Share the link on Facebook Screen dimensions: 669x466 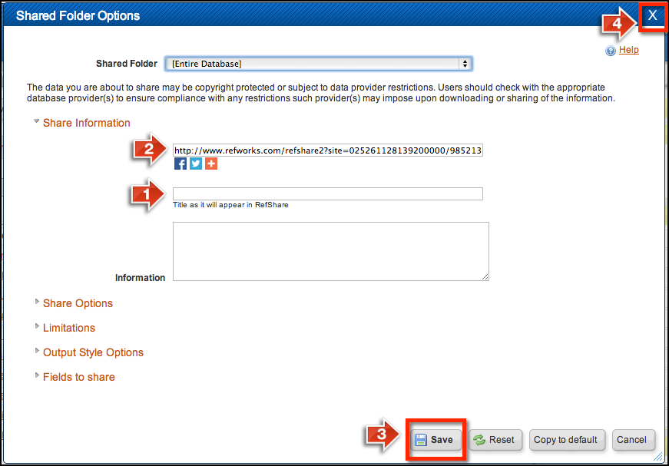pyautogui.click(x=180, y=164)
